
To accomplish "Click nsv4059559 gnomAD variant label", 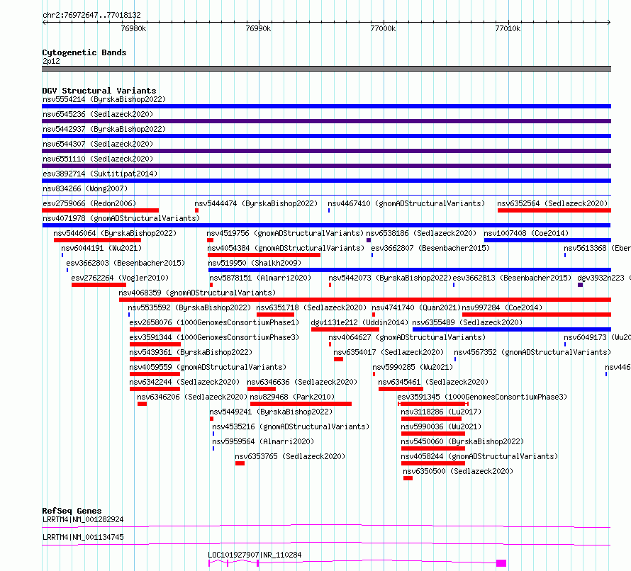I will click(x=208, y=367).
